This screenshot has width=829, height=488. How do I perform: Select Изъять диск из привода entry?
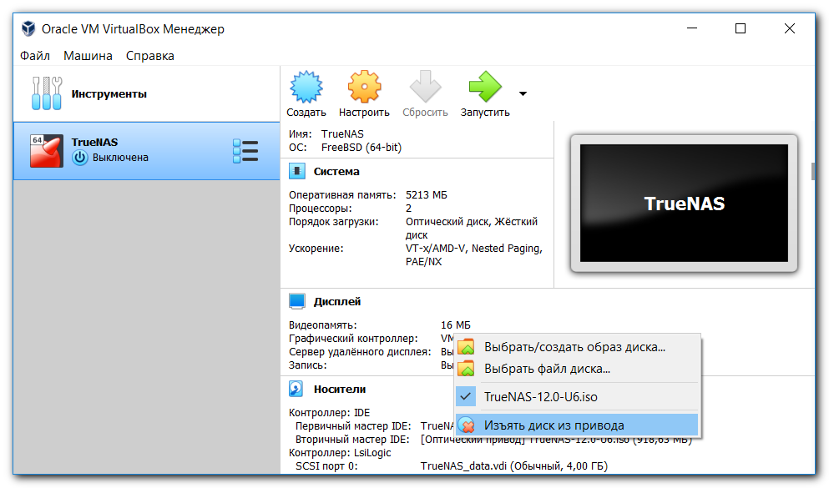point(577,425)
